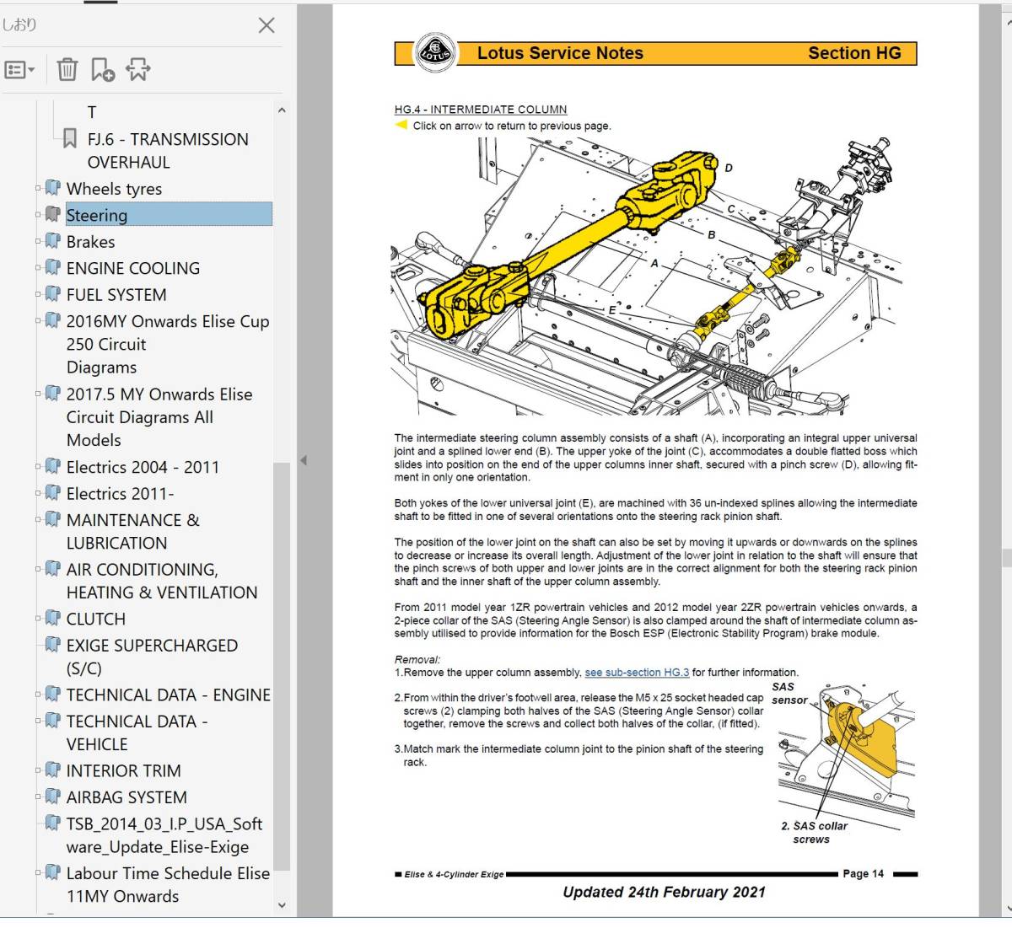Click the bookmark icon next to Brakes
Screen dimensions: 1012x928
pyautogui.click(x=53, y=241)
